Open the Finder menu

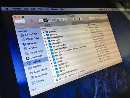click(16, 9)
